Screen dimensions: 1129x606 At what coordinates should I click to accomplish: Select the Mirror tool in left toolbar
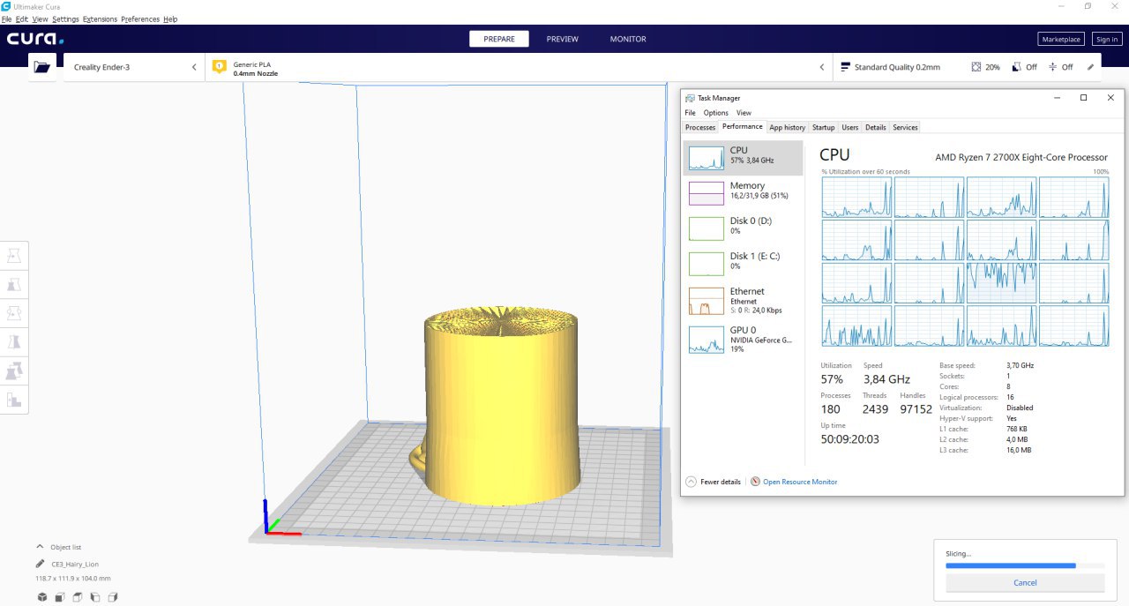[x=14, y=342]
